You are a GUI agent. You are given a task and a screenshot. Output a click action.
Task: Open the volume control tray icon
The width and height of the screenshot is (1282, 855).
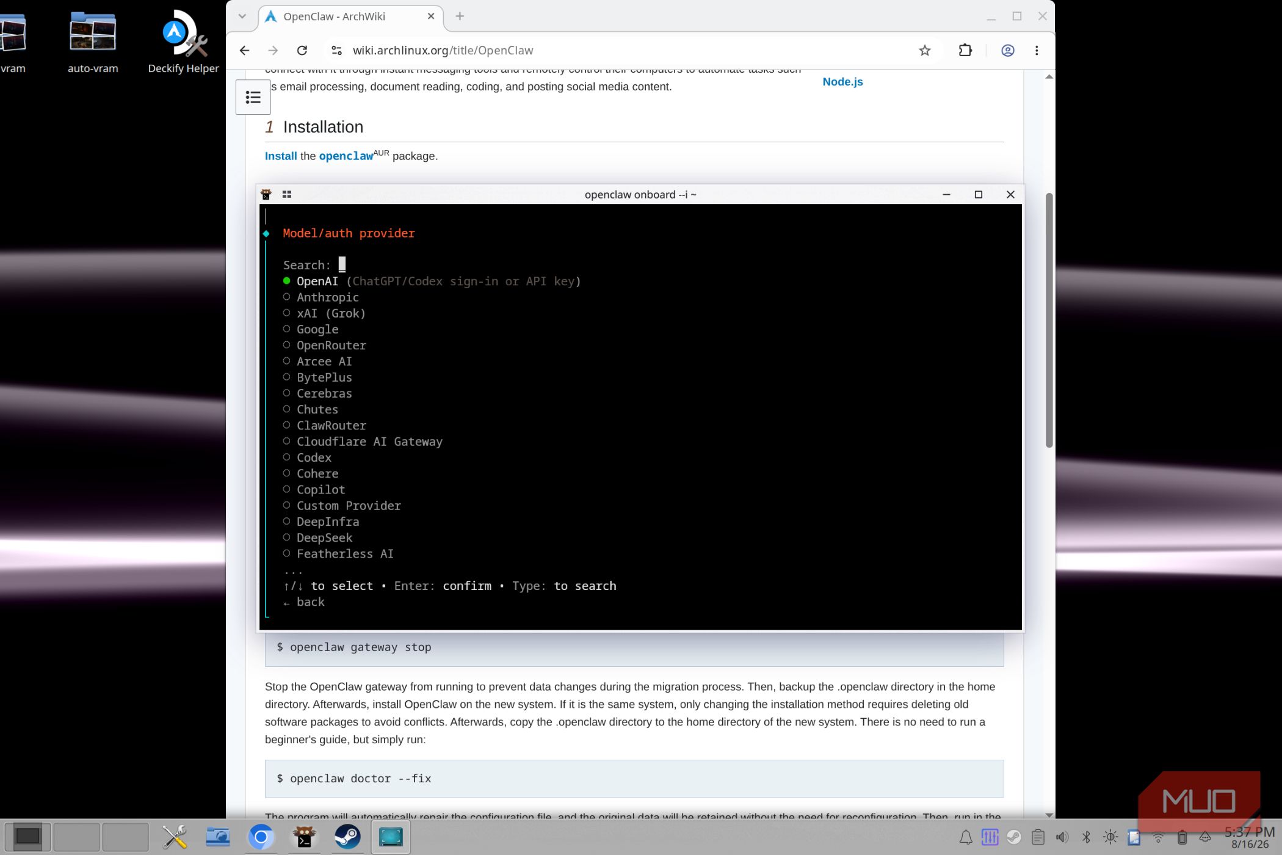[x=1062, y=837]
